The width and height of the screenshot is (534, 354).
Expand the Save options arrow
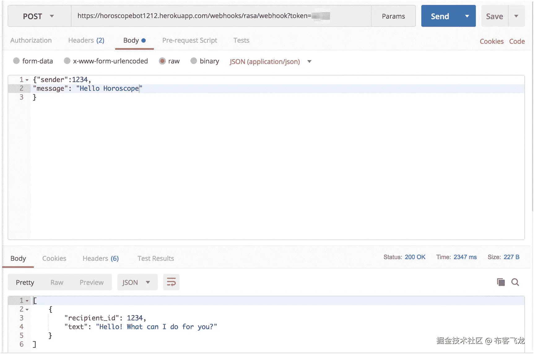tap(516, 16)
